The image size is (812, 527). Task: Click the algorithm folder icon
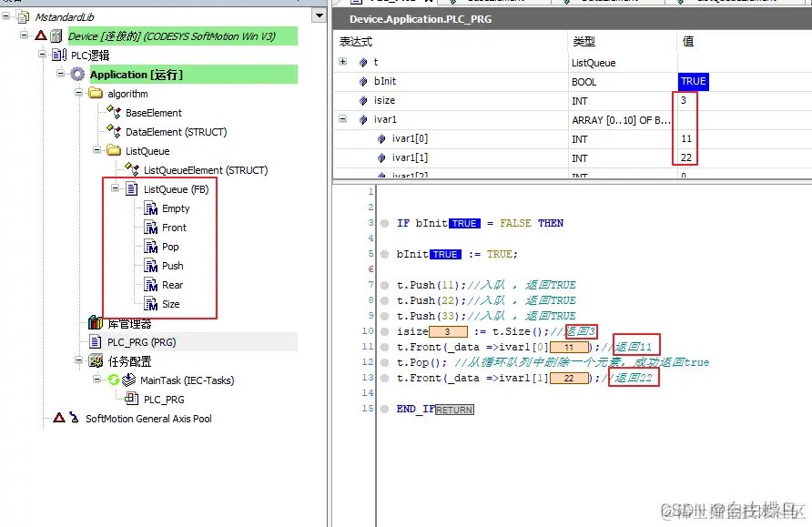(96, 93)
